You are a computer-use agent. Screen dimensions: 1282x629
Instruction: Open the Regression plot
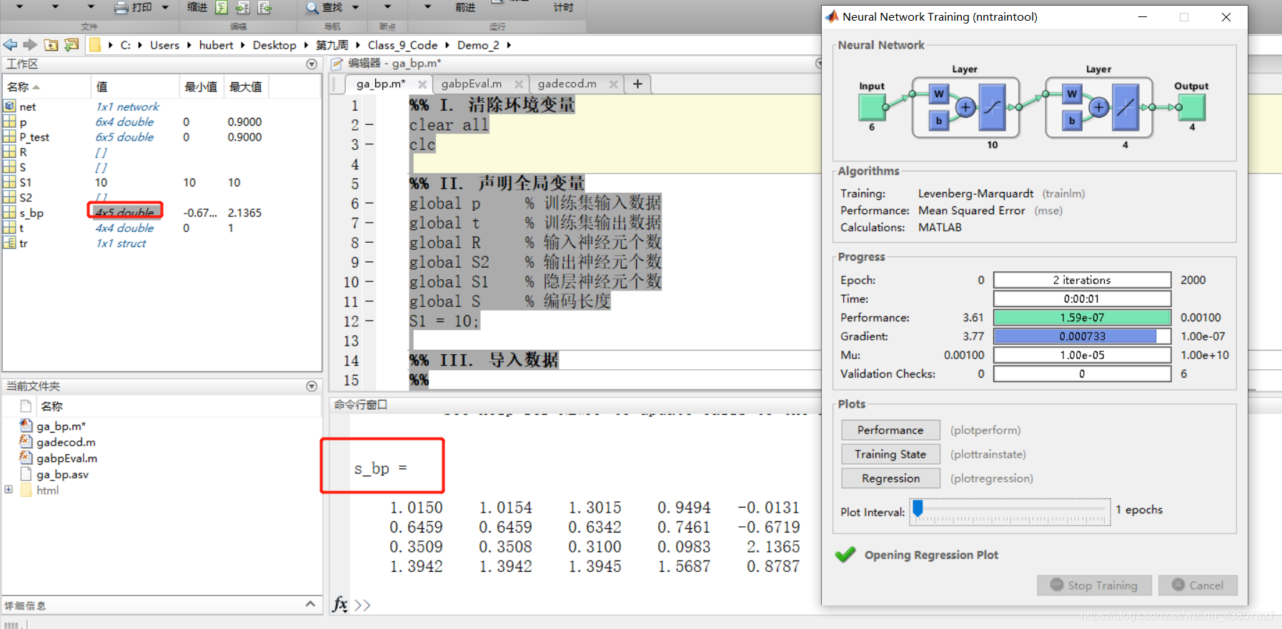890,478
